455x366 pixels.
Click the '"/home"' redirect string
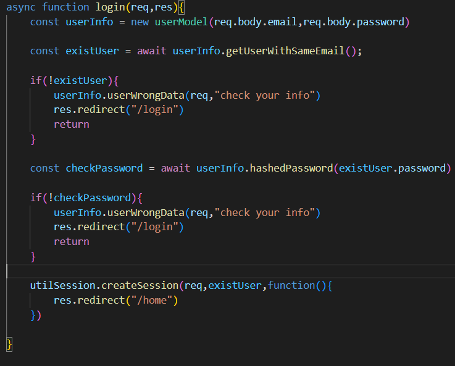point(152,300)
